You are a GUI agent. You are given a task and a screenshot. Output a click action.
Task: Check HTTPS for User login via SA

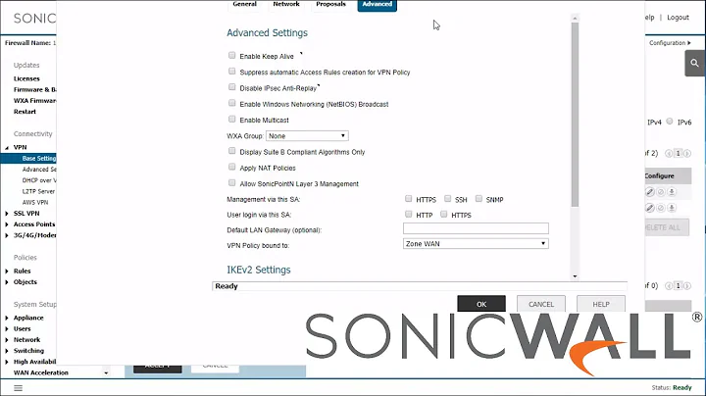444,215
